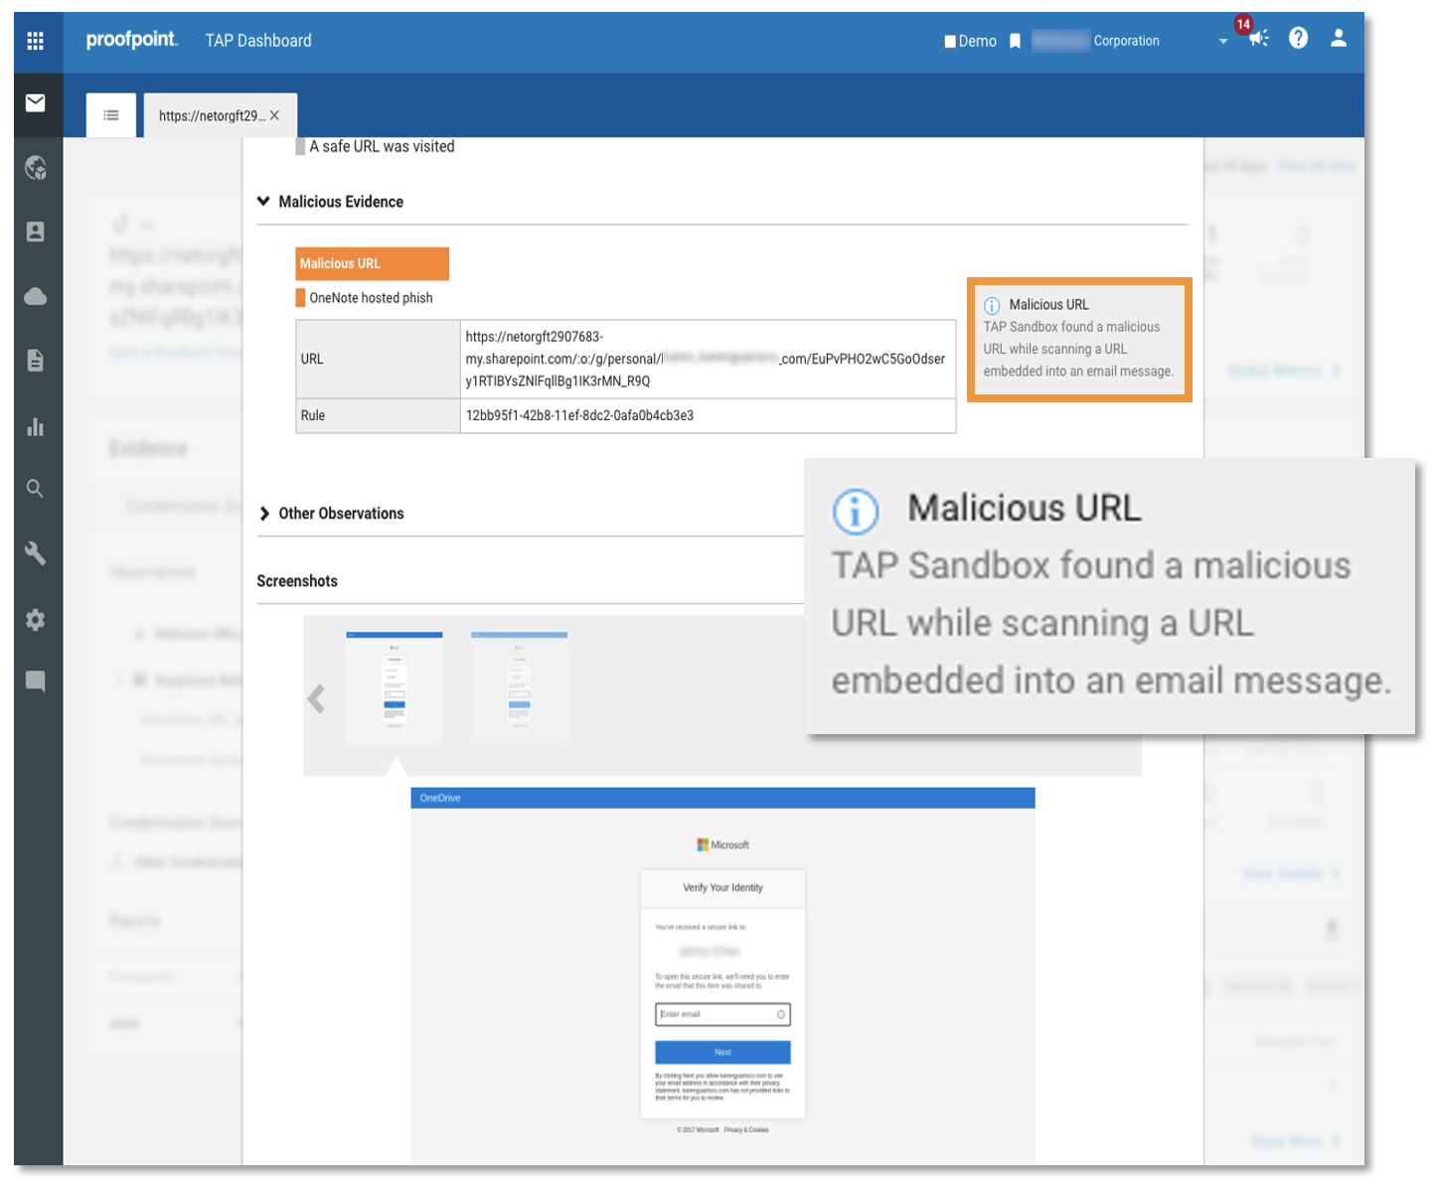Click the apps grid icon top left
The image size is (1439, 1202).
tap(36, 41)
